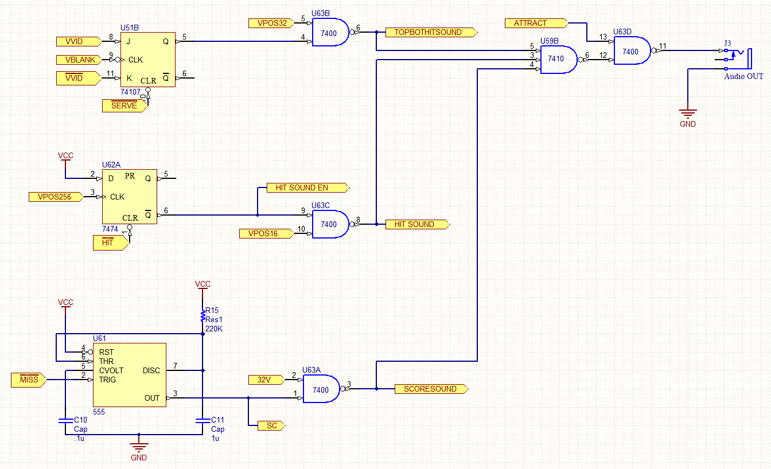
Task: Select the C11 capacitor symbol
Action: click(203, 420)
